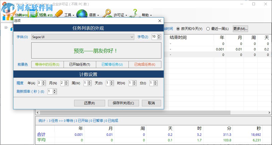The height and width of the screenshot is (145, 272).
Task: Pick color for 已开始任务
Action: click(80, 65)
